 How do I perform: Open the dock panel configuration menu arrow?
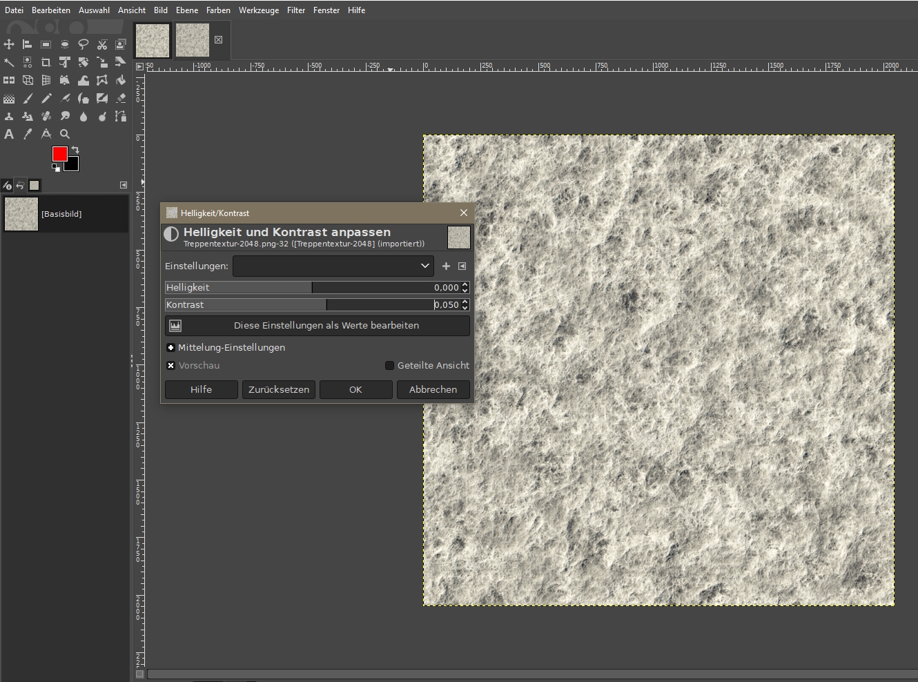(x=124, y=185)
